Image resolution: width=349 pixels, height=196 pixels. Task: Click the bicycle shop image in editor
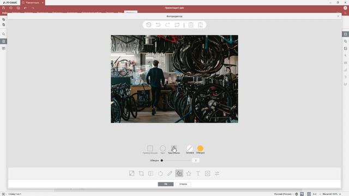coord(174,79)
